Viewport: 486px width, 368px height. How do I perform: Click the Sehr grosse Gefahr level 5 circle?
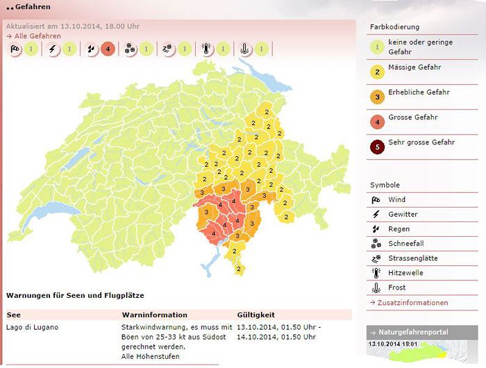(x=376, y=147)
